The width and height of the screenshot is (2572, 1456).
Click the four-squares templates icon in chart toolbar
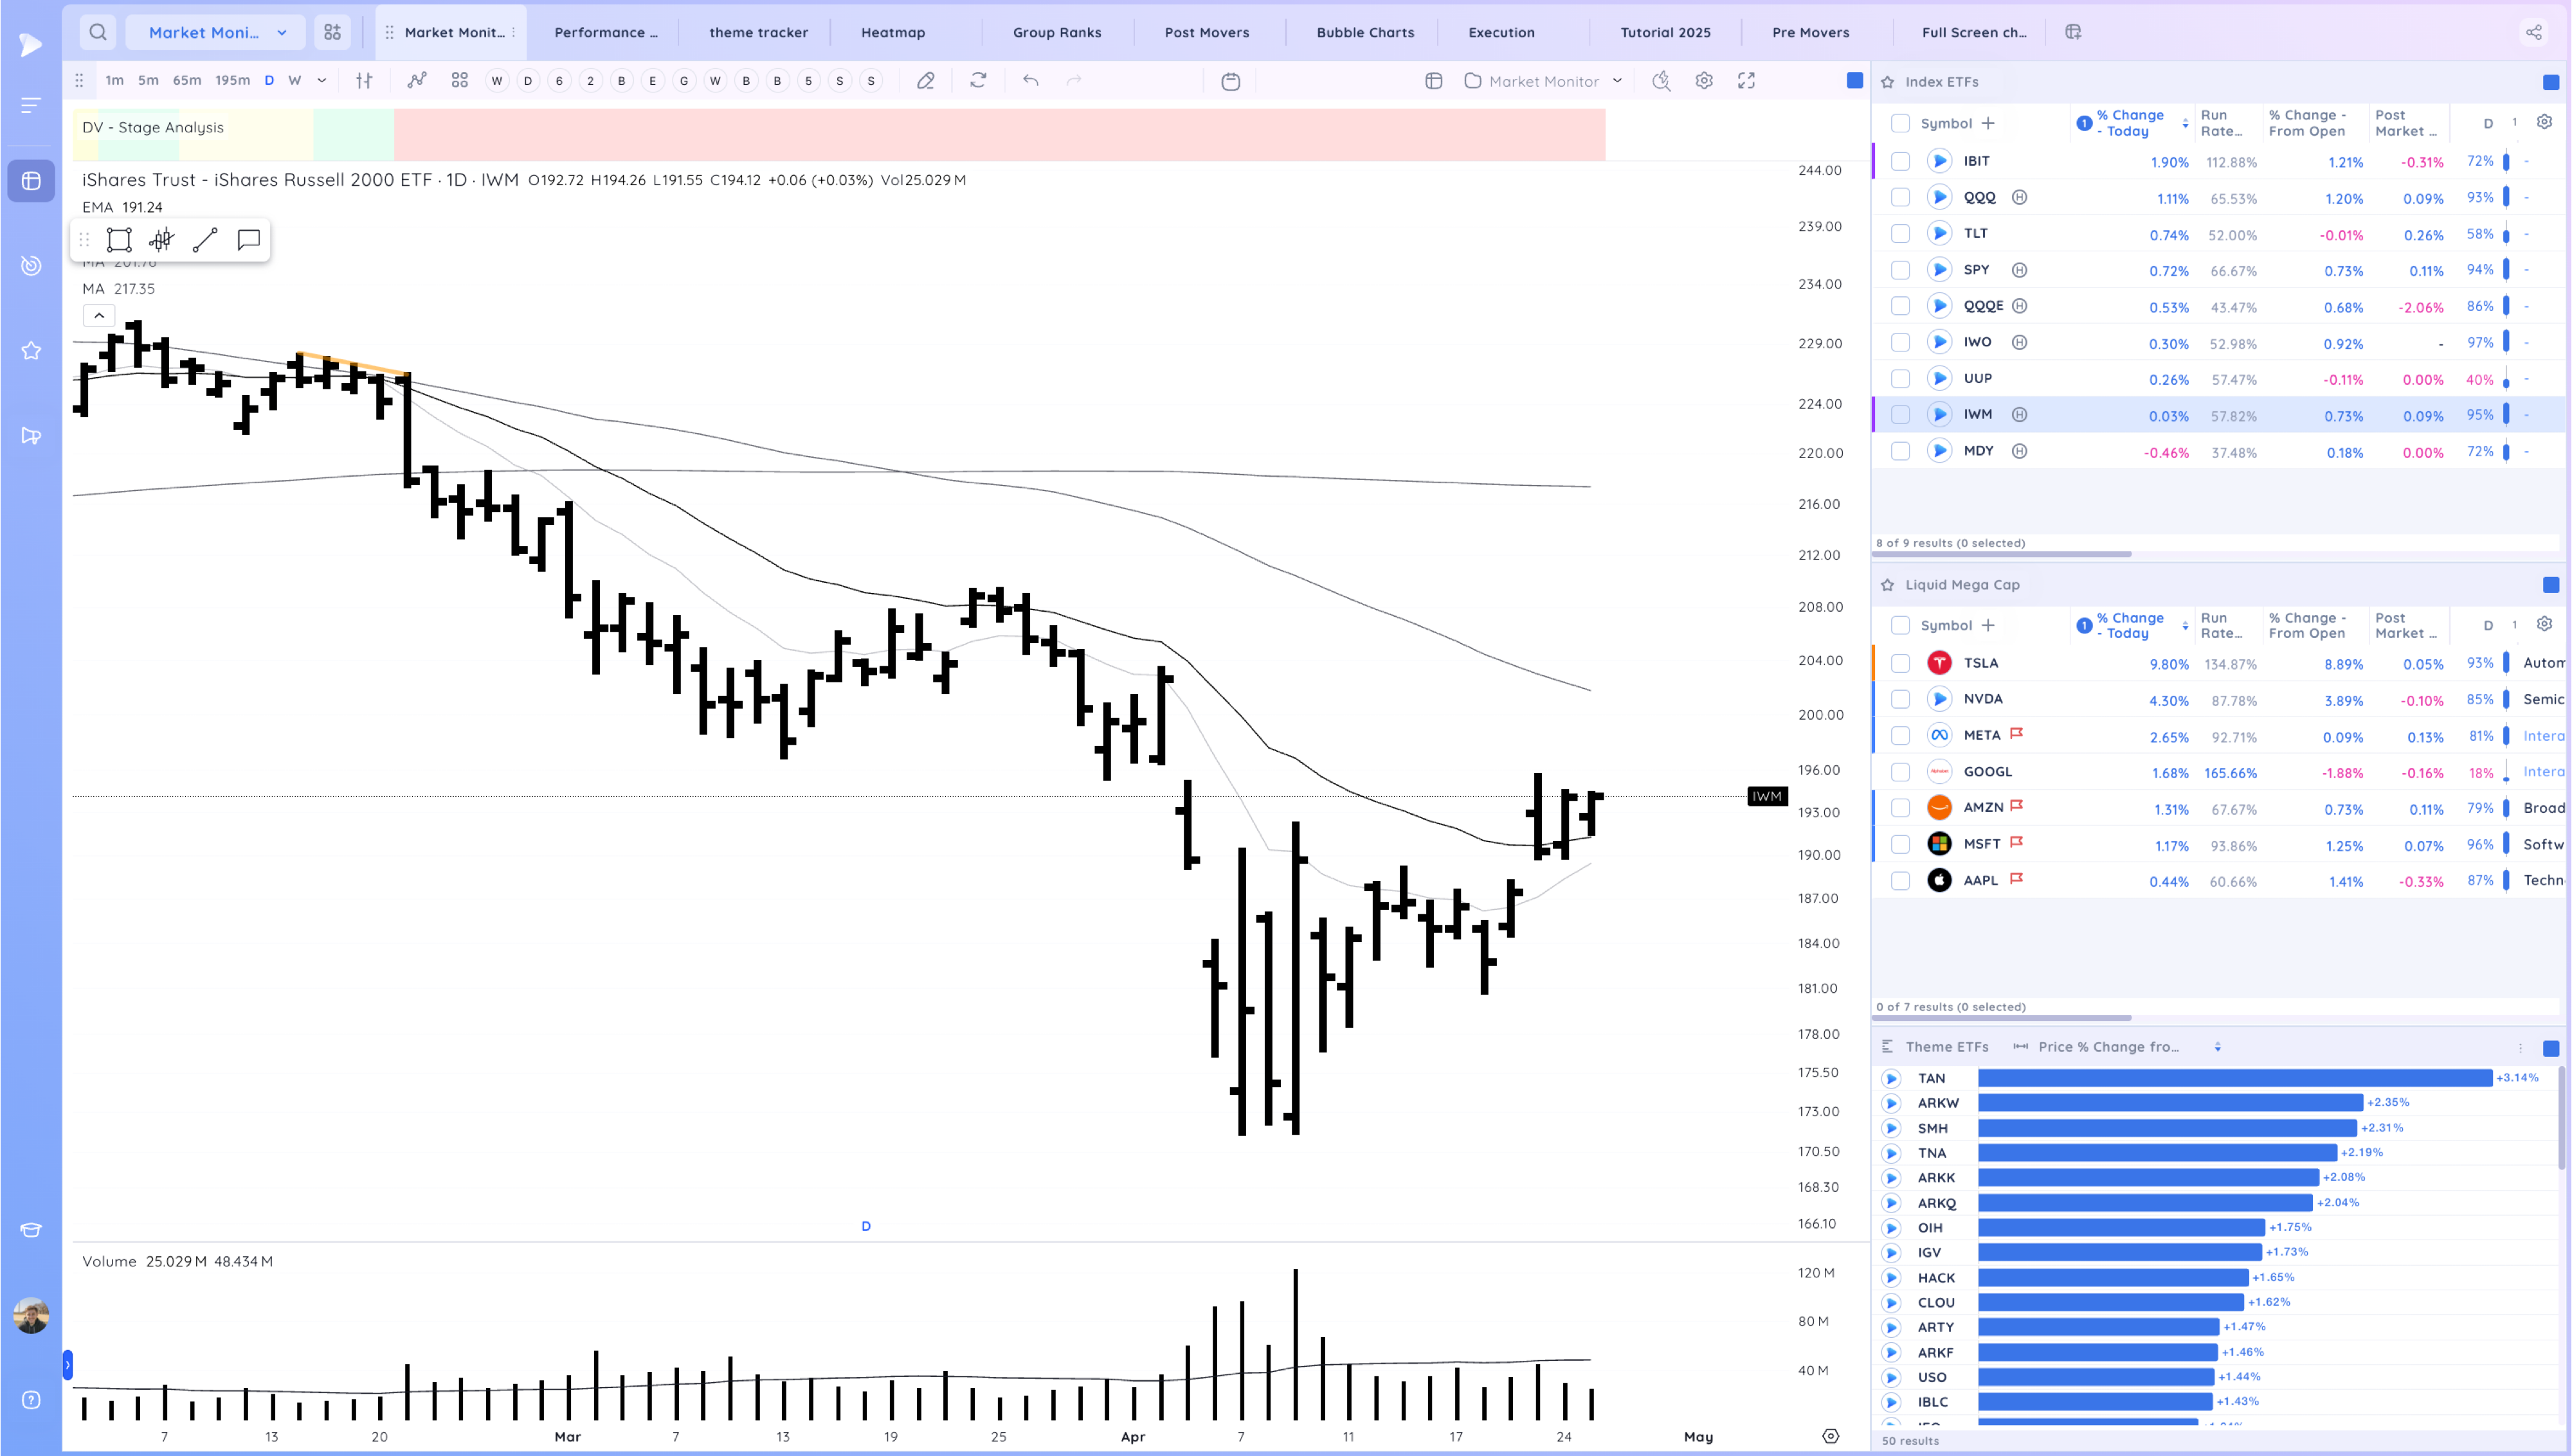[x=459, y=81]
